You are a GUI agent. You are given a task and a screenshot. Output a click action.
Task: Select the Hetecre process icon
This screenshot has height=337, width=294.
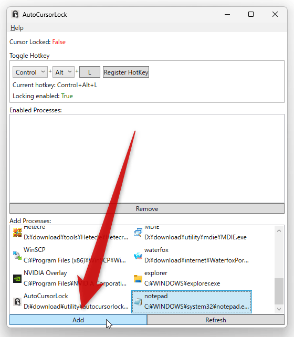(17, 233)
